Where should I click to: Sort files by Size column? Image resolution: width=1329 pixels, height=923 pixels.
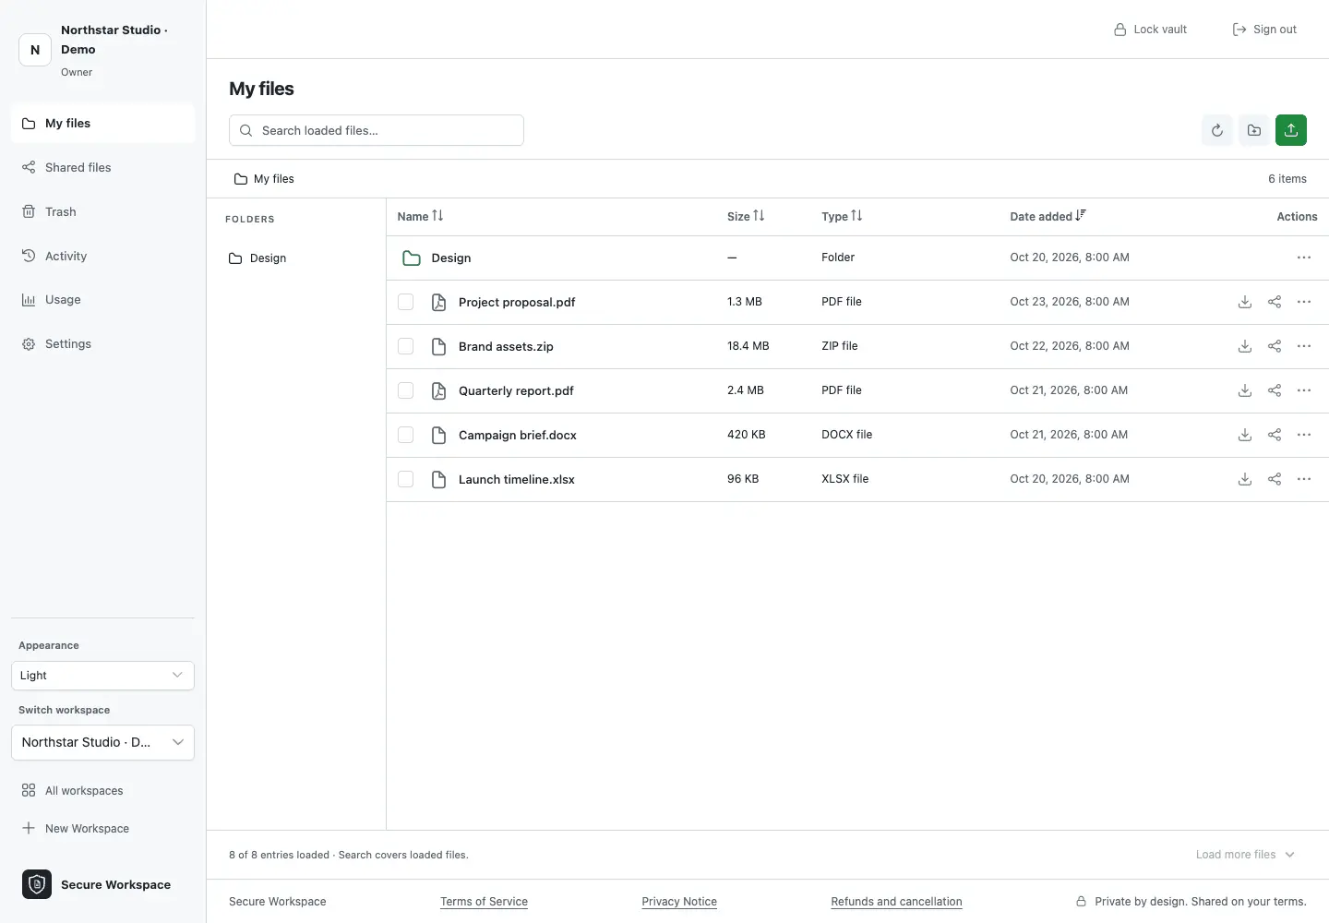click(746, 216)
